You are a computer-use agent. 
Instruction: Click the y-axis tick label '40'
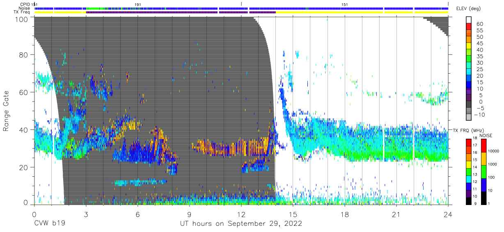click(x=24, y=130)
